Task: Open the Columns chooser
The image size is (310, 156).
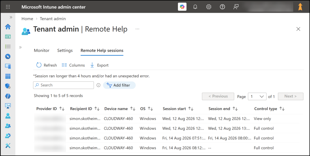Action: pos(73,65)
